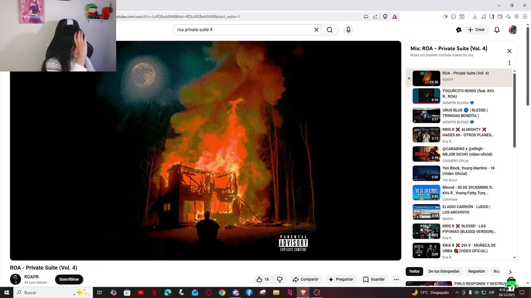The width and height of the screenshot is (531, 298).
Task: Open more actions menu below the video
Action: tap(396, 279)
